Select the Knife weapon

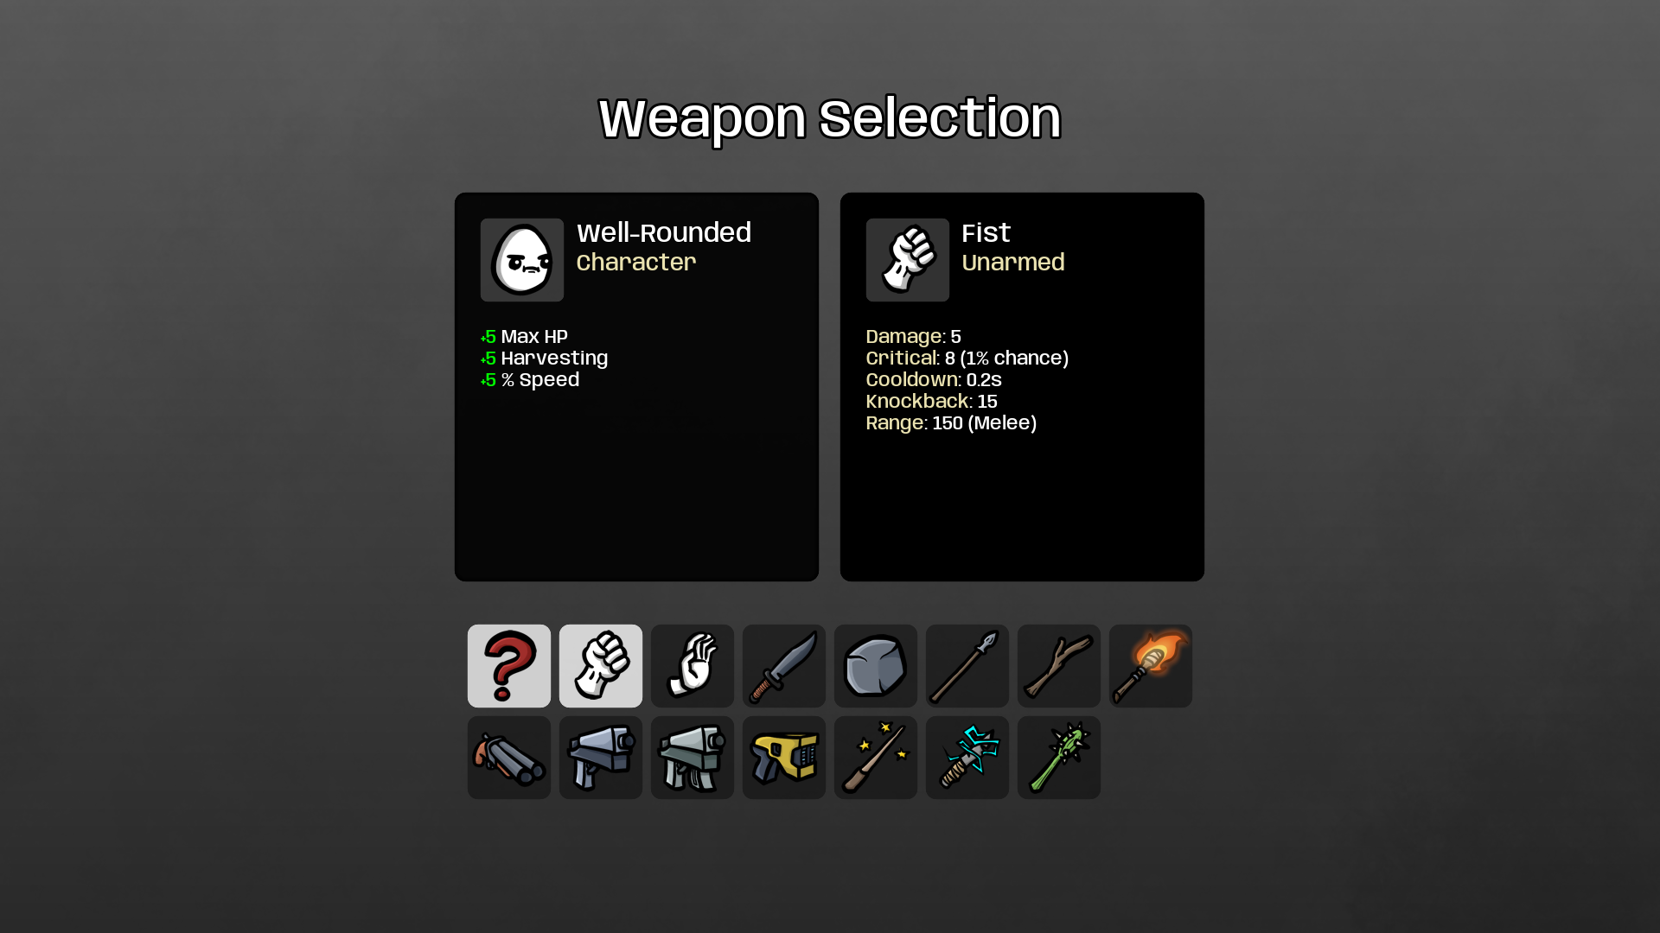click(x=784, y=666)
